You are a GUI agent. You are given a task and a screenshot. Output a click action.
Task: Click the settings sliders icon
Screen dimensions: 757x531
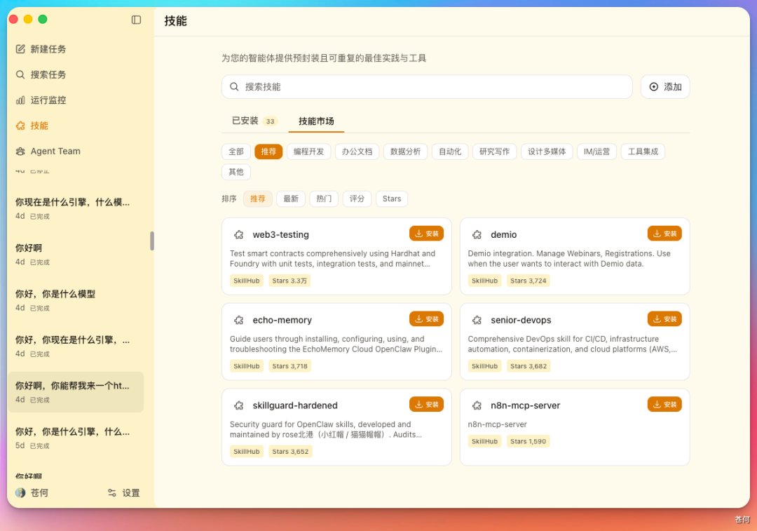click(112, 493)
